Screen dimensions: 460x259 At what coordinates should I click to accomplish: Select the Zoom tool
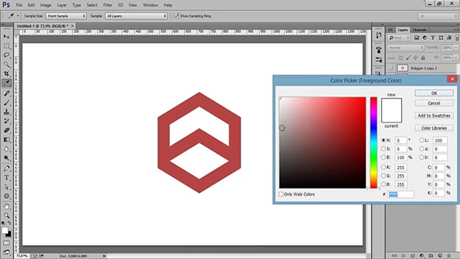point(6,215)
